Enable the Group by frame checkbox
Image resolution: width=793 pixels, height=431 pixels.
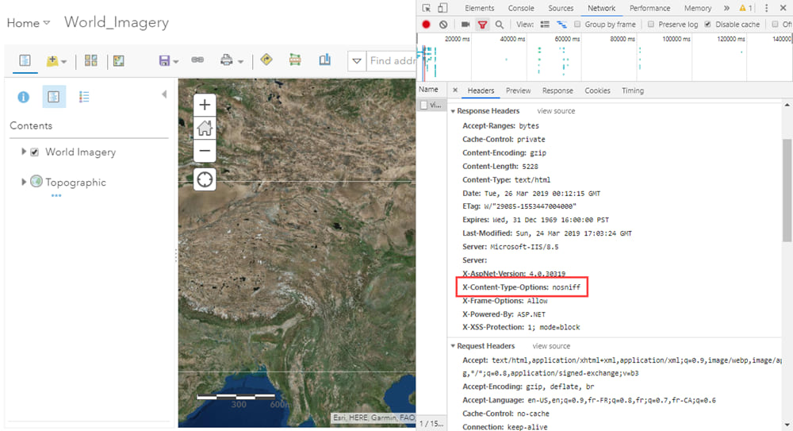[577, 25]
